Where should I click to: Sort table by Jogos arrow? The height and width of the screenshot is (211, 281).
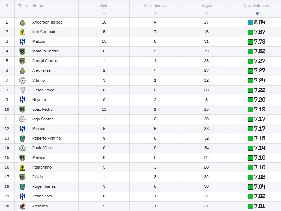point(206,14)
